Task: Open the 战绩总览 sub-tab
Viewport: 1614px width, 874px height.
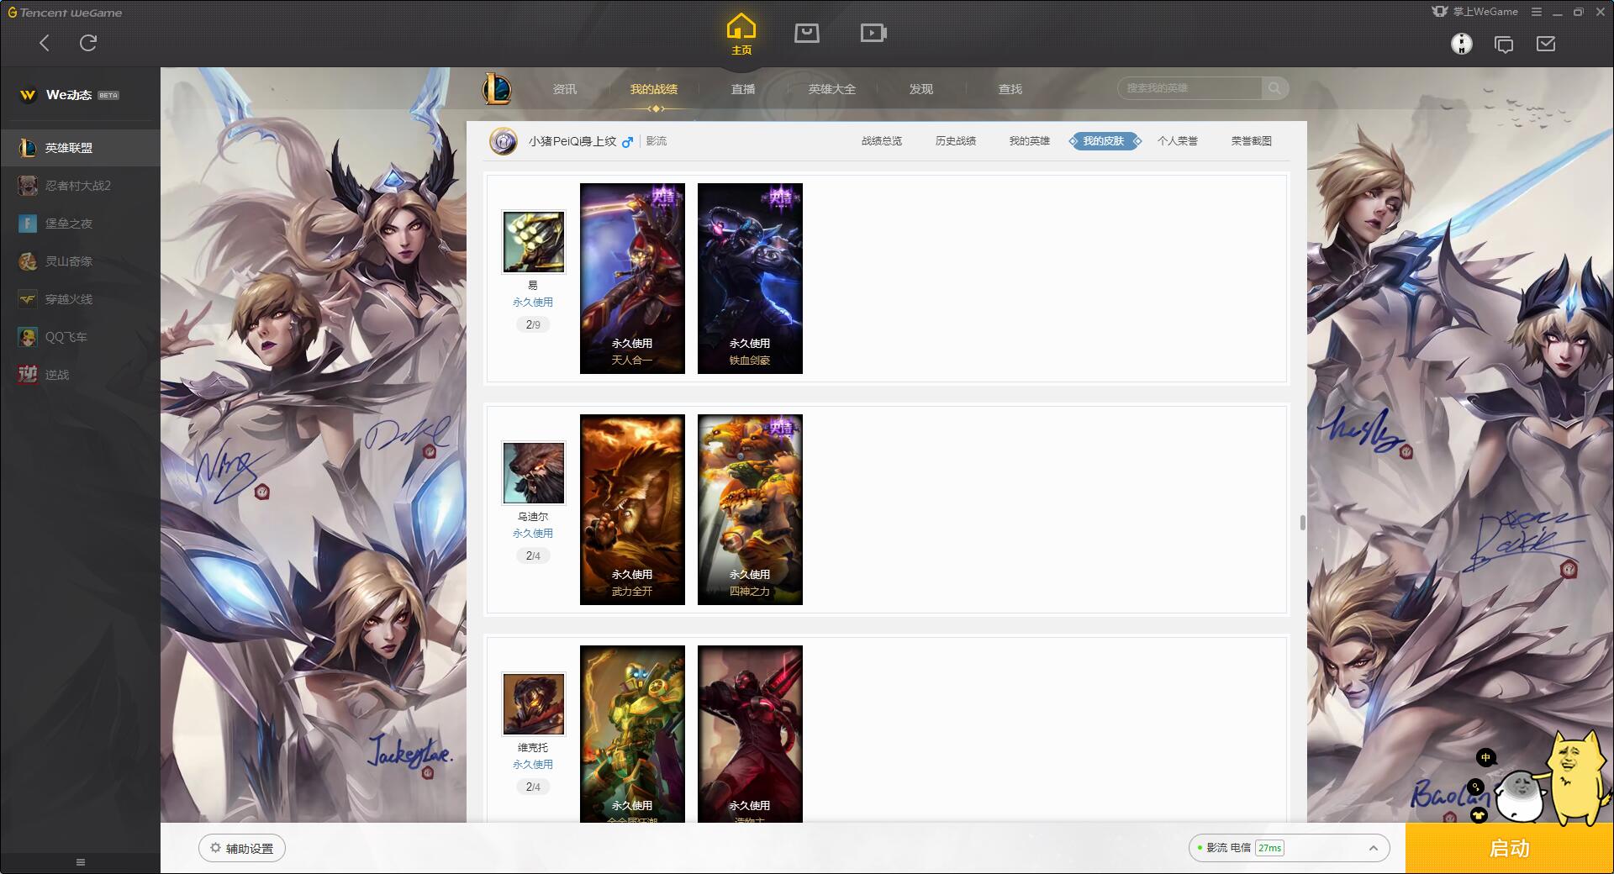Action: point(882,141)
